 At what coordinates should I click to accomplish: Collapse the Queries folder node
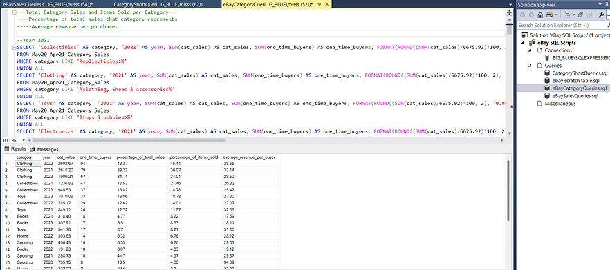[x=530, y=66]
